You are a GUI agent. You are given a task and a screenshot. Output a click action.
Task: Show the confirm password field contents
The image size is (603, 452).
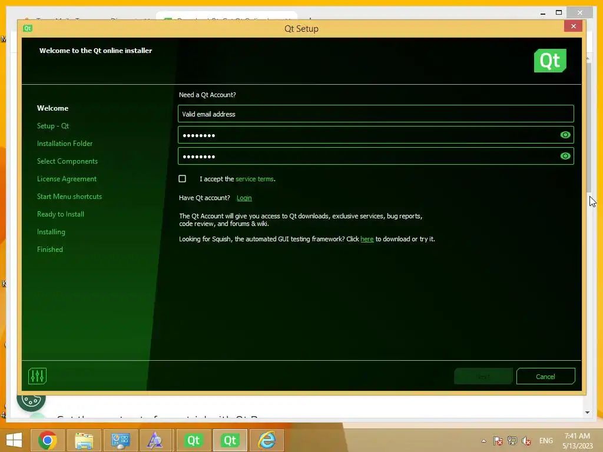click(565, 155)
